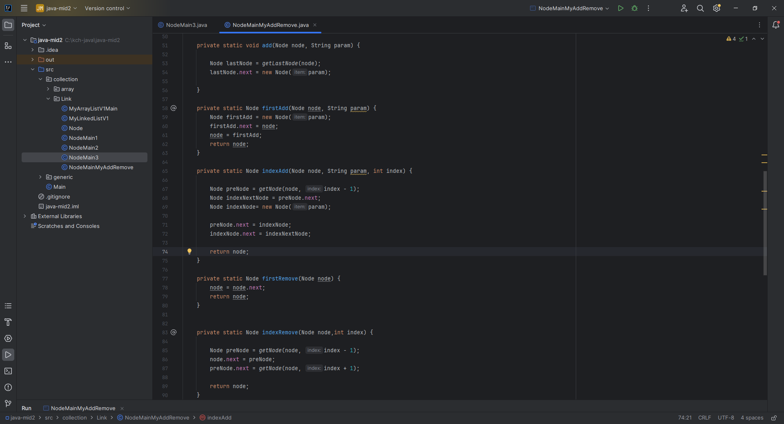
Task: Open the Services tool window icon
Action: pyautogui.click(x=8, y=338)
